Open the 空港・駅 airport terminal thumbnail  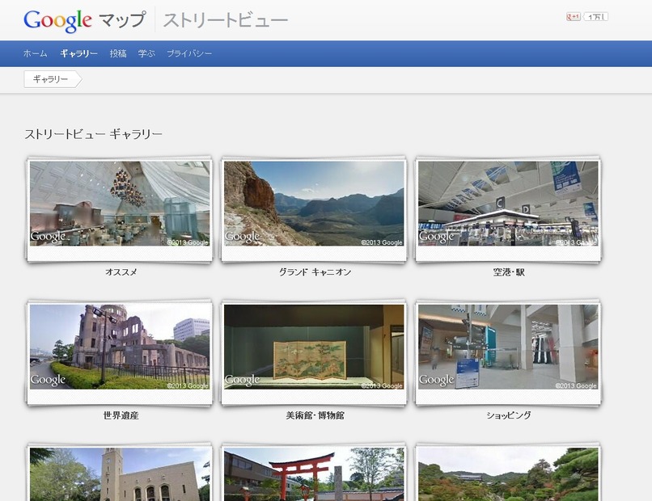coord(508,204)
